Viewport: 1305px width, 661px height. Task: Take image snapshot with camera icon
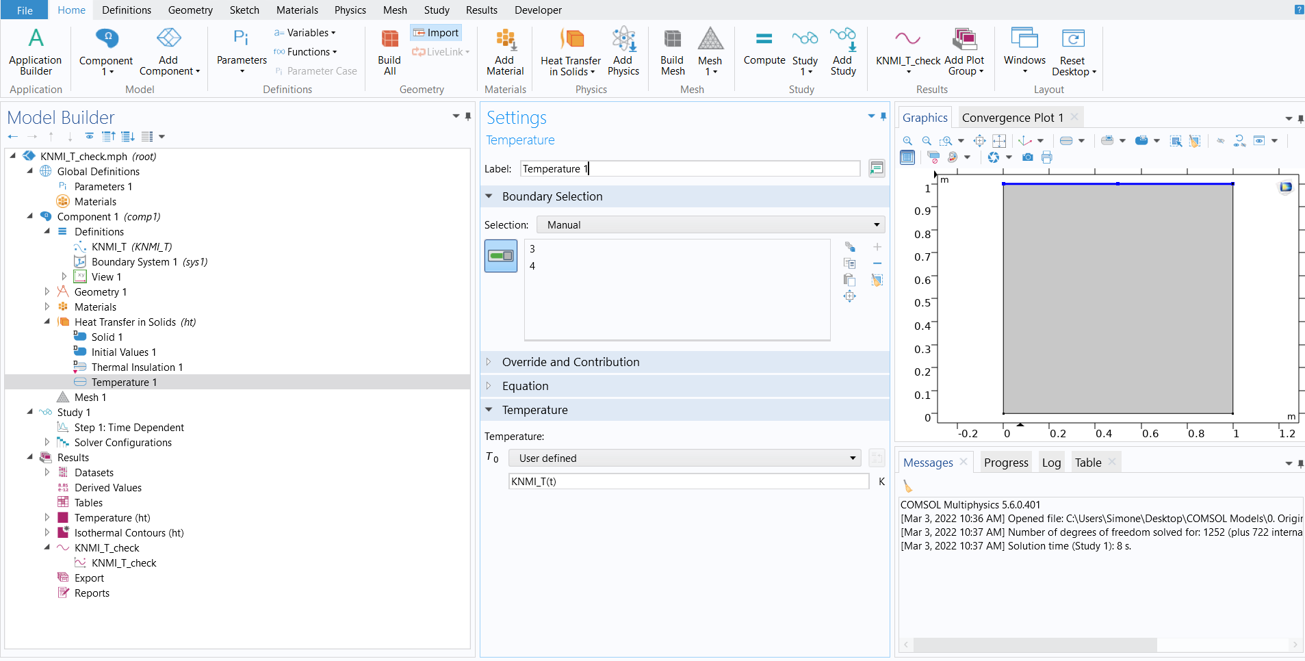(1027, 157)
